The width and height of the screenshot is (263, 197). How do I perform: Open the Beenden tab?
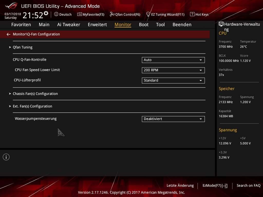[x=182, y=25]
